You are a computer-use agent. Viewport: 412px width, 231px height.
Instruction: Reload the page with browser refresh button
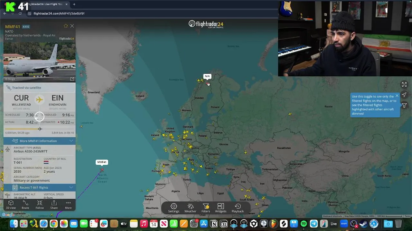click(x=20, y=13)
